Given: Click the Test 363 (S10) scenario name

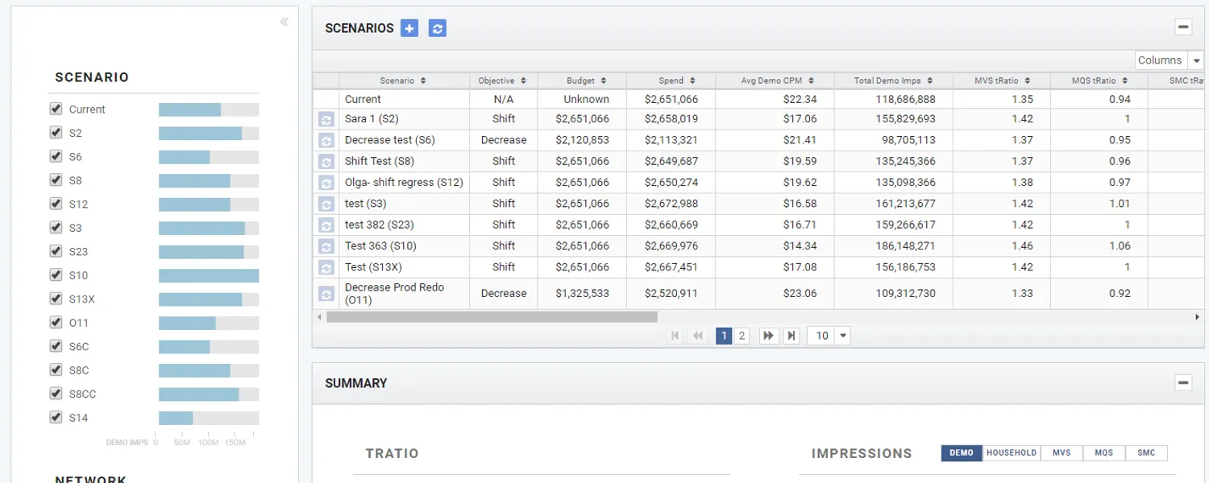Looking at the screenshot, I should (x=380, y=246).
